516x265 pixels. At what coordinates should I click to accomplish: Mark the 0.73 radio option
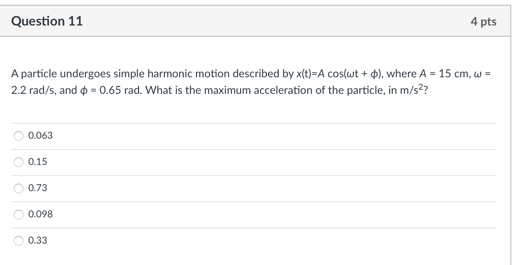click(19, 188)
